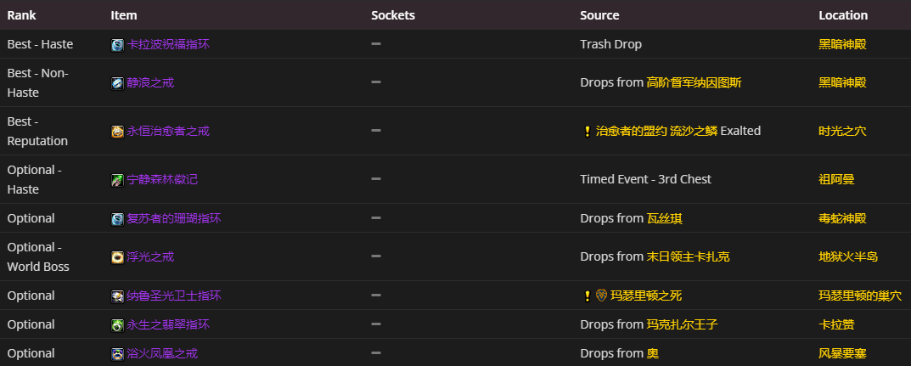Click the 永生之翡翠指环 item icon
The height and width of the screenshot is (366, 911).
pyautogui.click(x=117, y=324)
